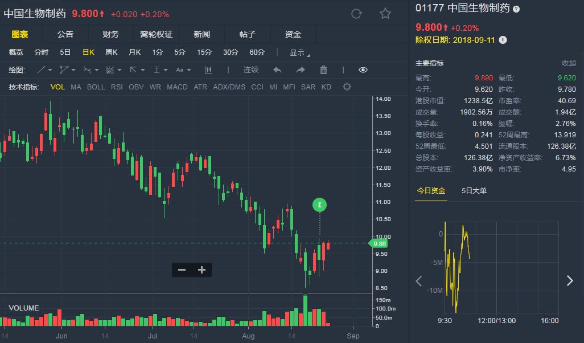The image size is (584, 343).
Task: Open the Aa text tool dropdown
Action: coord(183,70)
